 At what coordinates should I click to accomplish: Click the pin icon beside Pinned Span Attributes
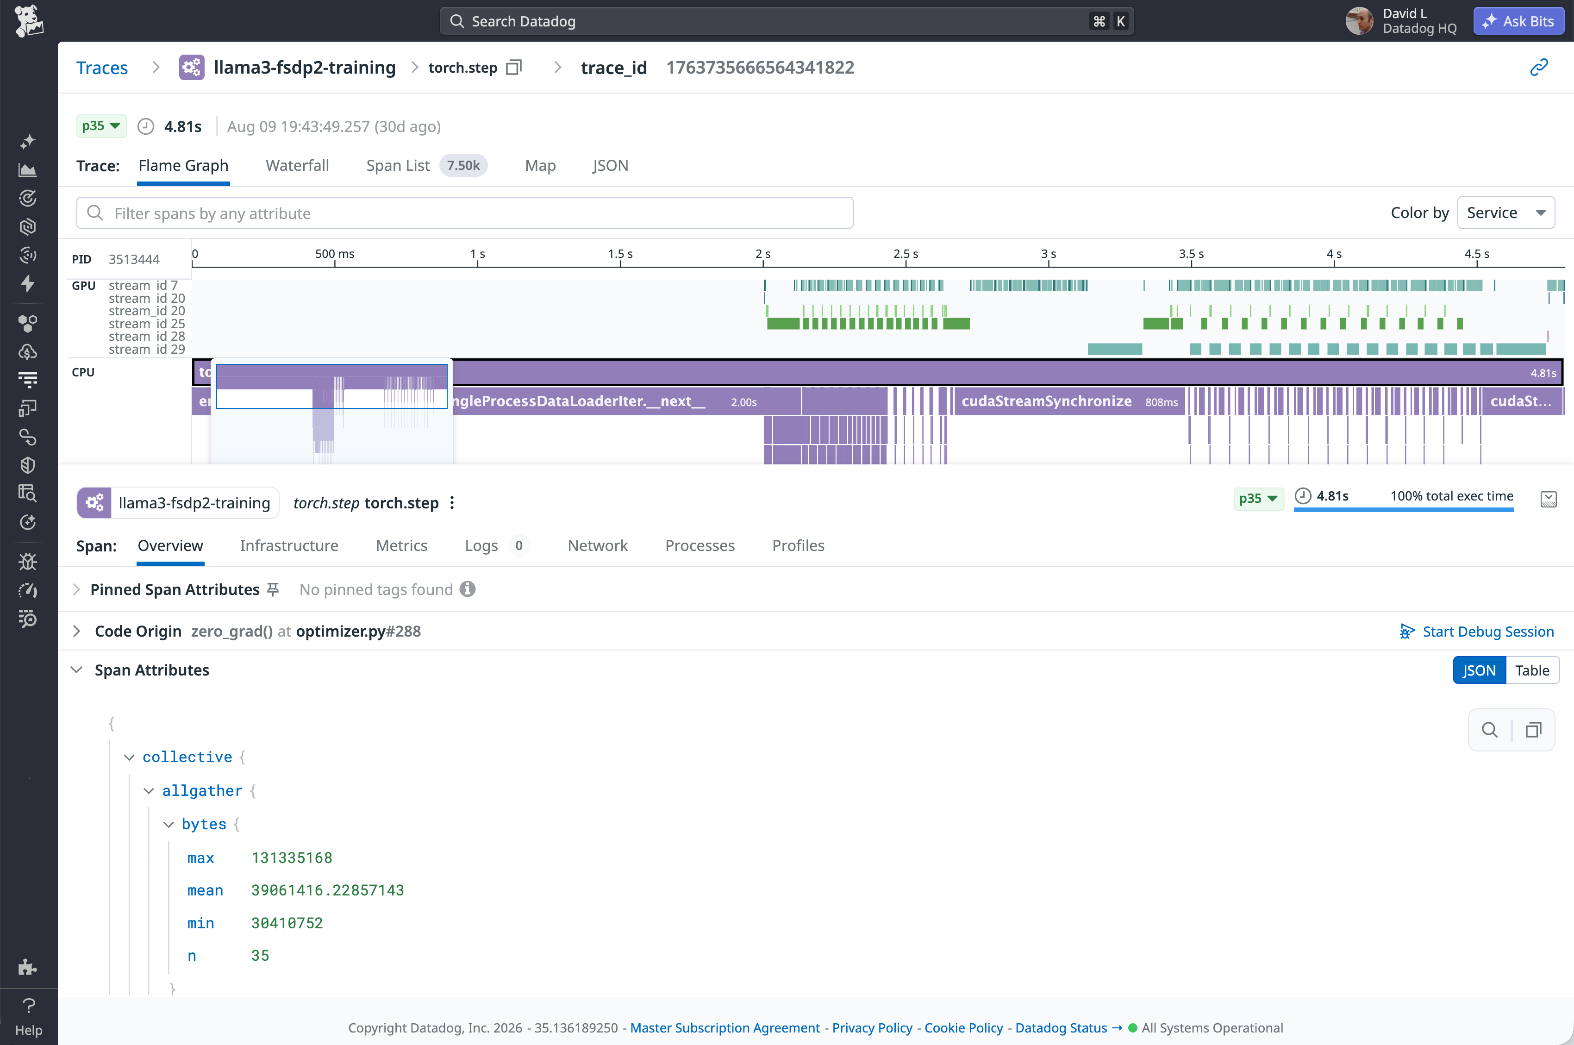pyautogui.click(x=273, y=589)
